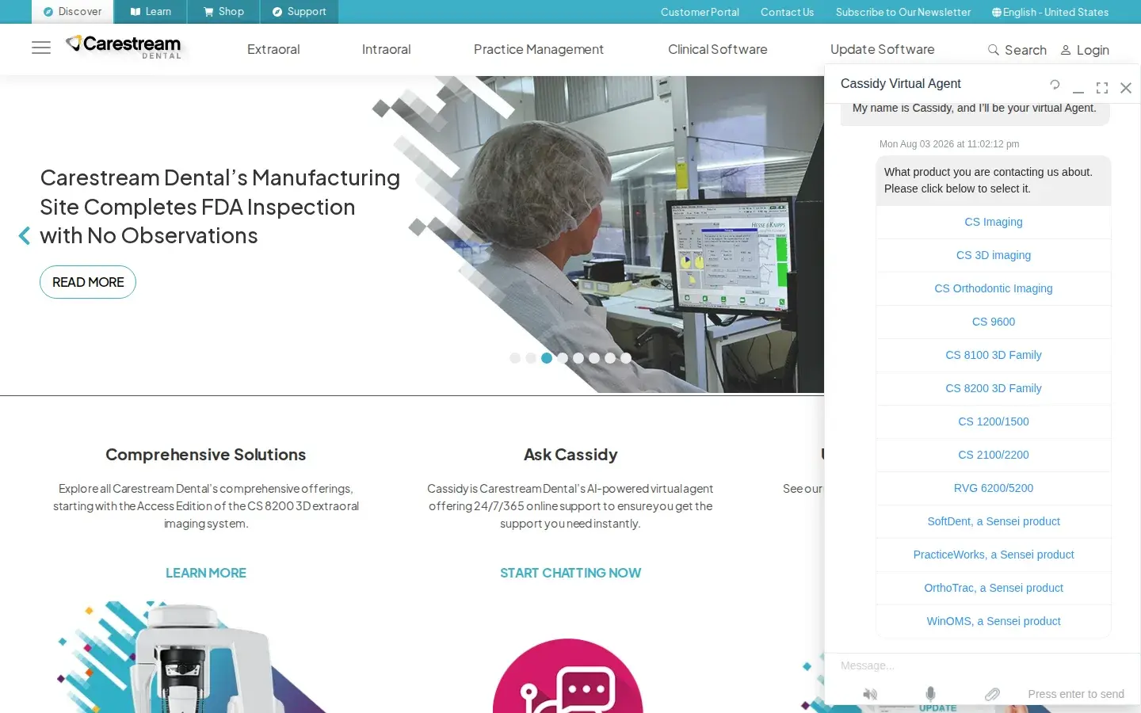Choose CS 1200/1500 option
This screenshot has height=713, width=1141.
tap(994, 421)
